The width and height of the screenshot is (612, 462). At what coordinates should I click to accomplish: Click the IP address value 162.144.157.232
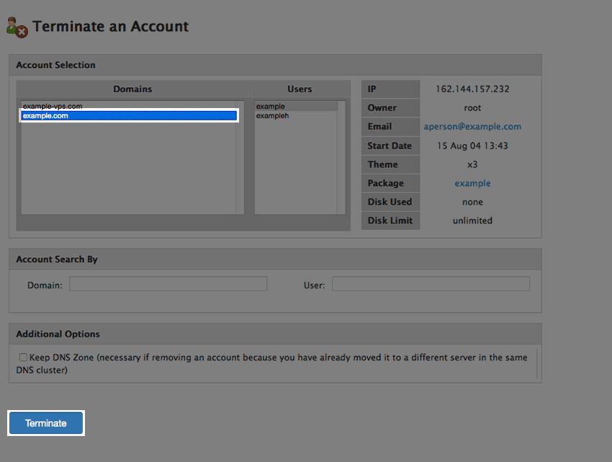tap(472, 89)
